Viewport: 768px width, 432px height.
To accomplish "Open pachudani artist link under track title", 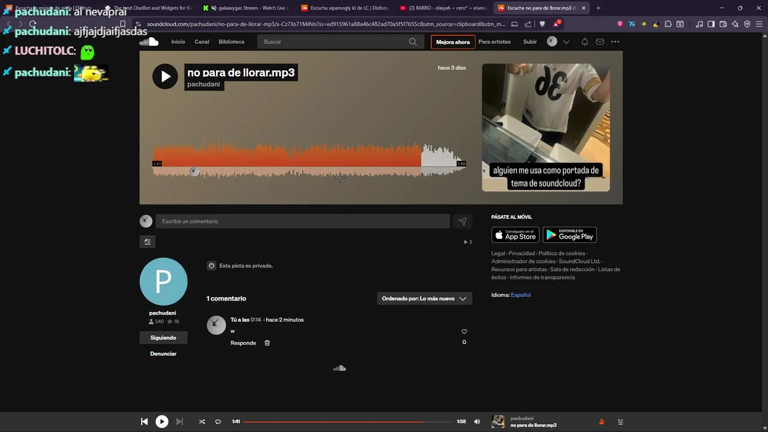I will [203, 85].
